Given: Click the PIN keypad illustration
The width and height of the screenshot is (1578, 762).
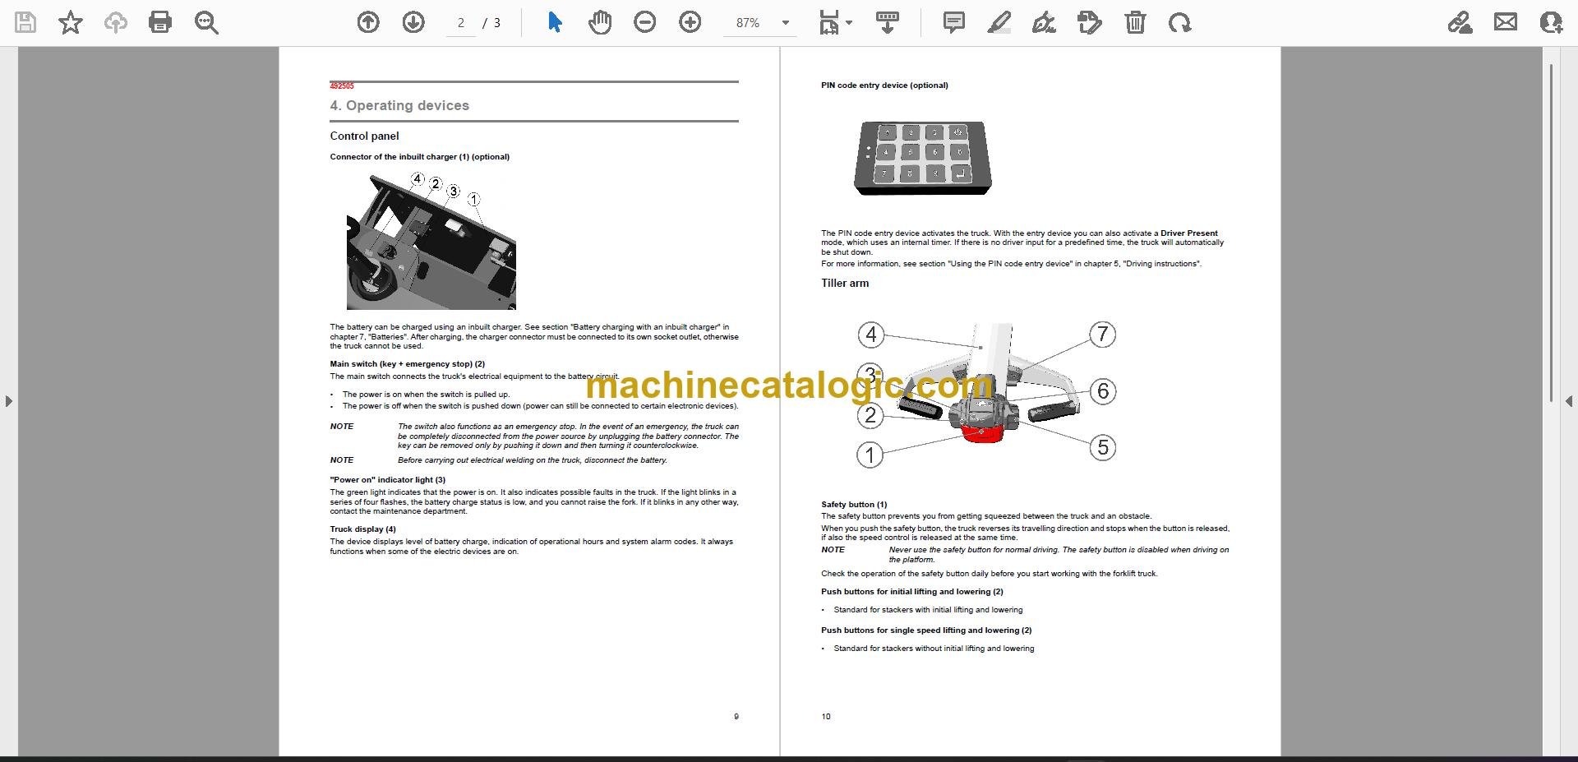Looking at the screenshot, I should 923,158.
